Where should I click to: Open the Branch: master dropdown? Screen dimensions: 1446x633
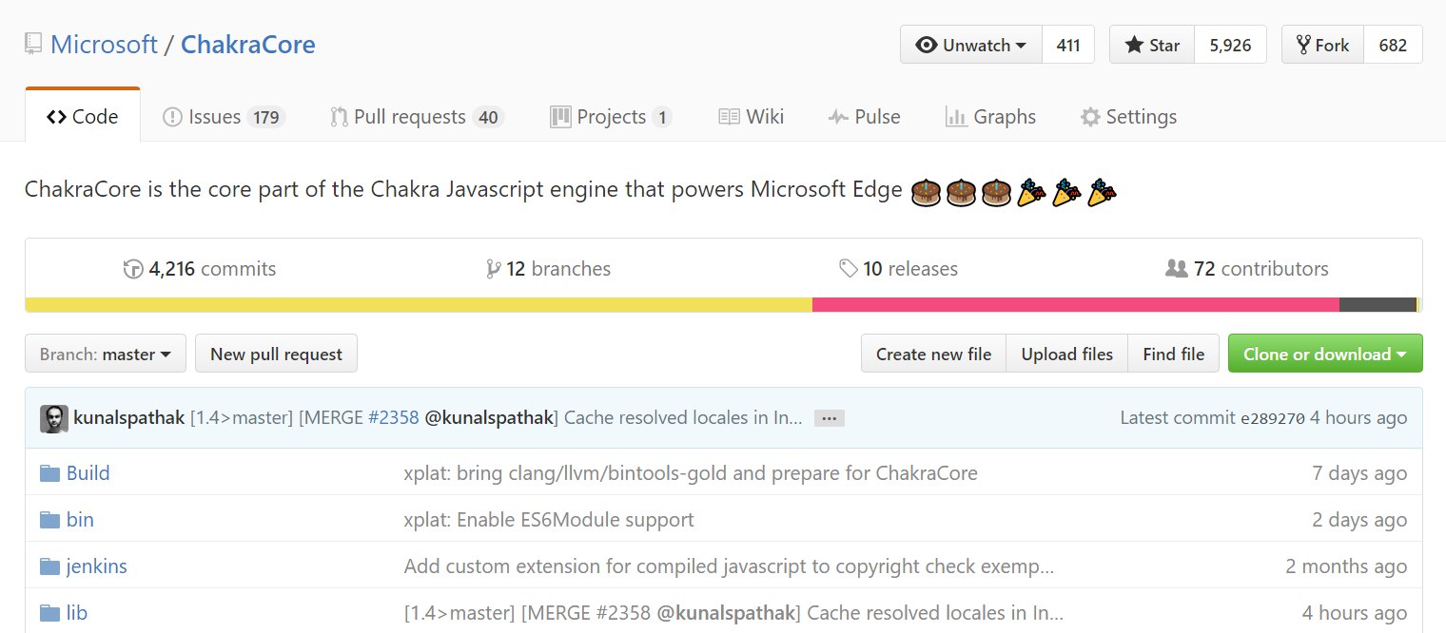click(106, 354)
